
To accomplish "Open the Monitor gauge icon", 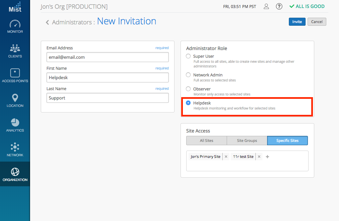I will click(15, 24).
